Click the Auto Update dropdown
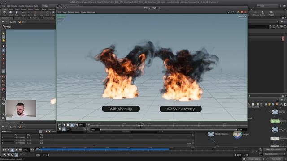This screenshot has height=161, width=287. [x=277, y=159]
